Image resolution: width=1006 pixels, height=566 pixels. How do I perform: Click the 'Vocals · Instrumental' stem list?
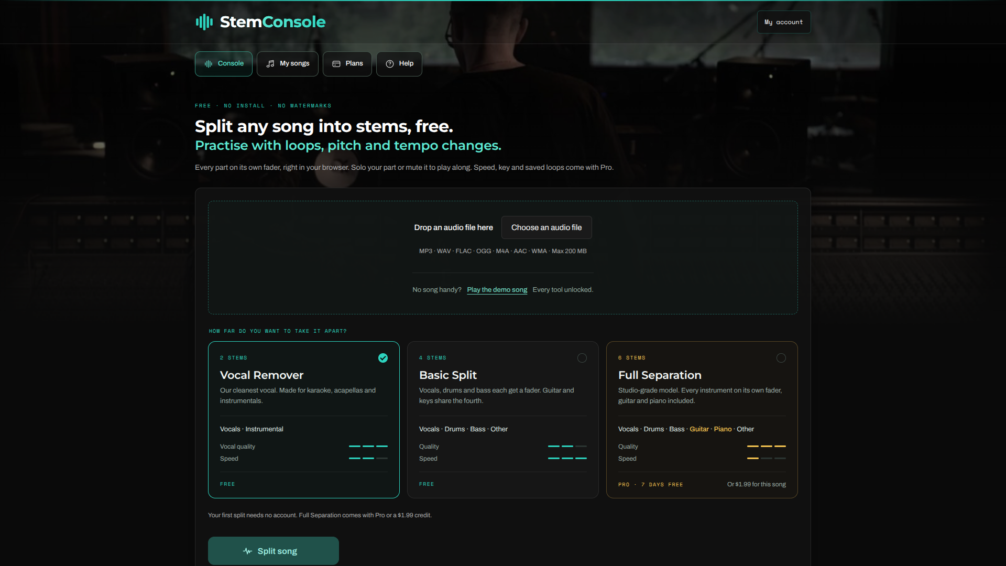tap(251, 429)
